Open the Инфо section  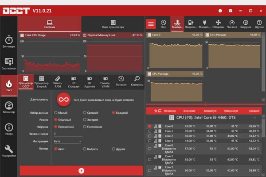tap(9, 129)
